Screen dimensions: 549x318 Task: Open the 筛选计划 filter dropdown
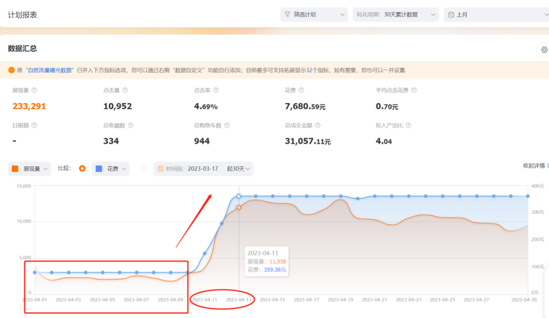(x=314, y=15)
